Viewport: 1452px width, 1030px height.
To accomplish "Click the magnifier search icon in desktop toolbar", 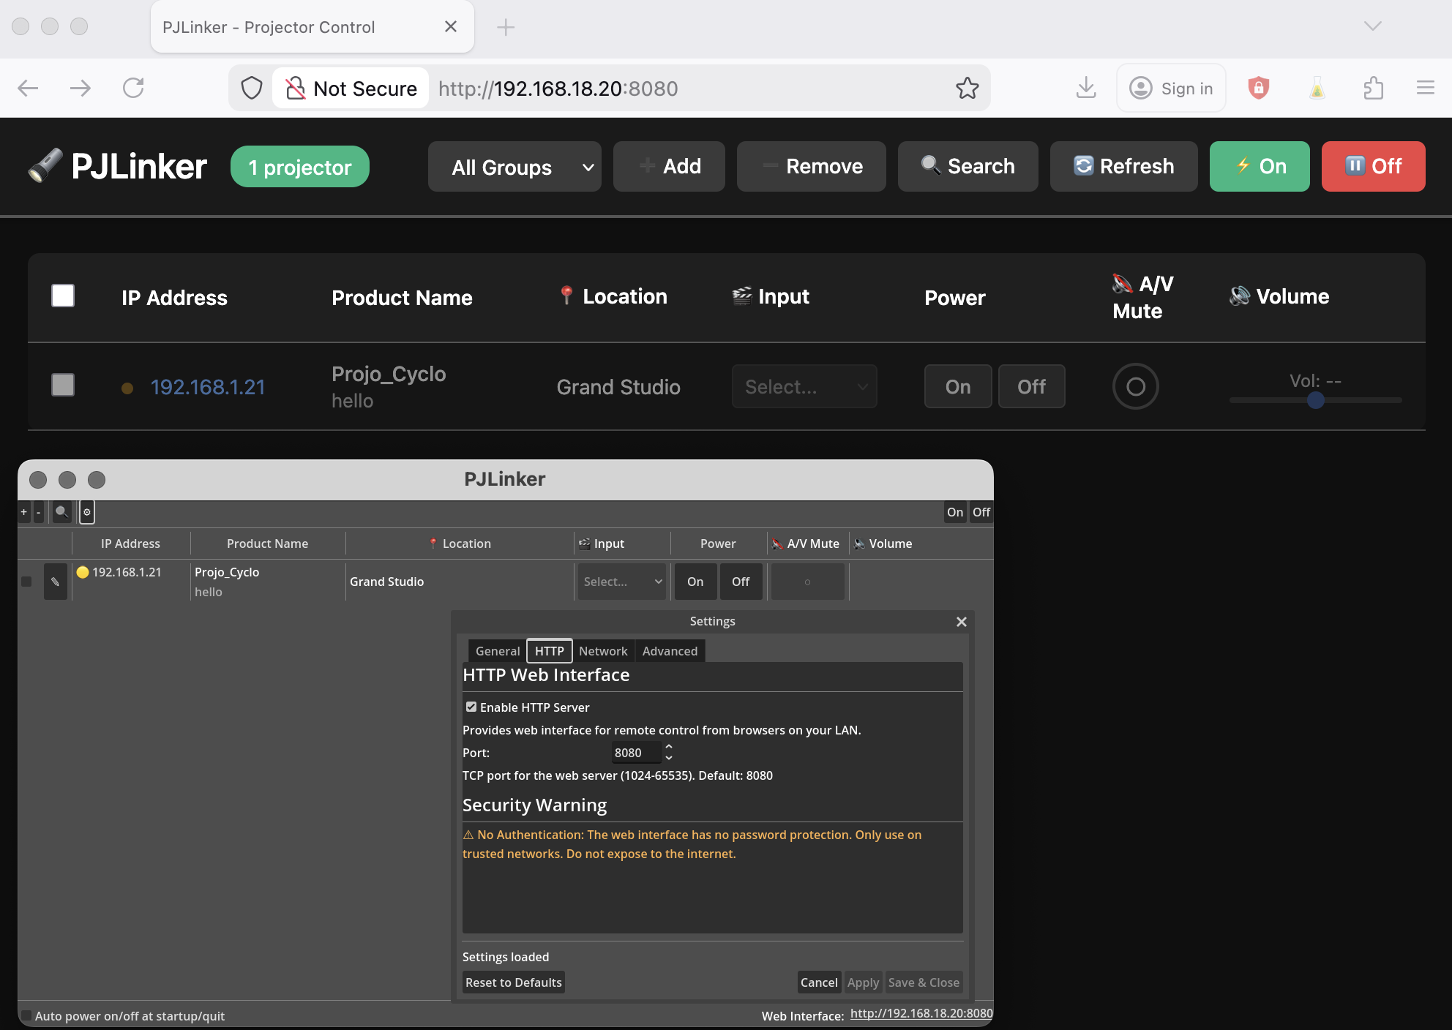I will tap(62, 512).
